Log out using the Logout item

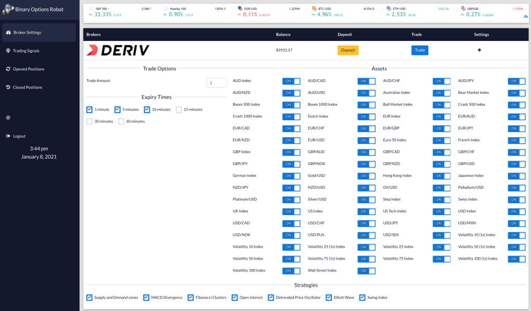39,136
